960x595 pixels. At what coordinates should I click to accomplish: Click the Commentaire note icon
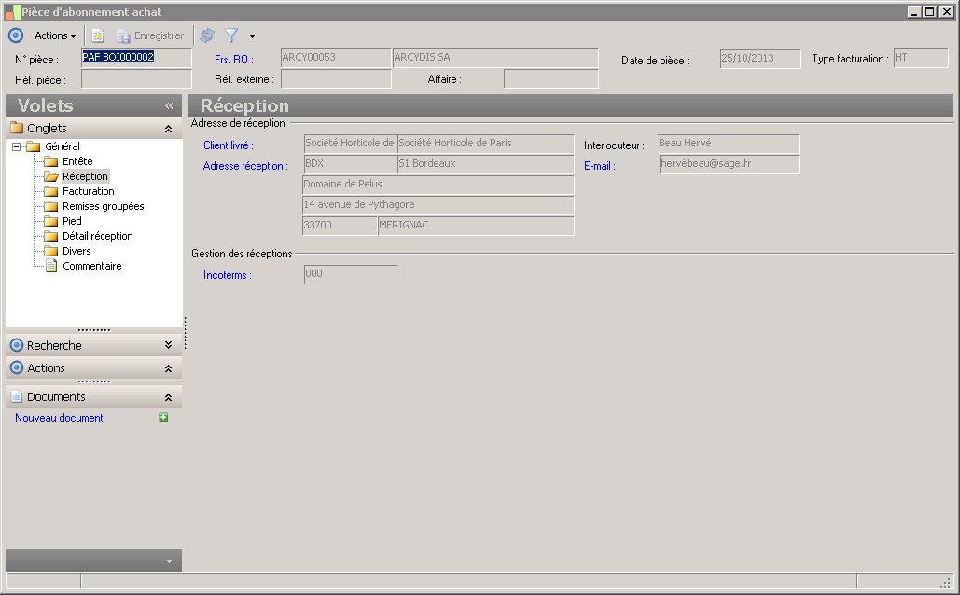(51, 266)
